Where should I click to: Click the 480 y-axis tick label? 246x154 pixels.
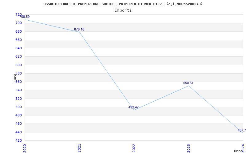19,115
